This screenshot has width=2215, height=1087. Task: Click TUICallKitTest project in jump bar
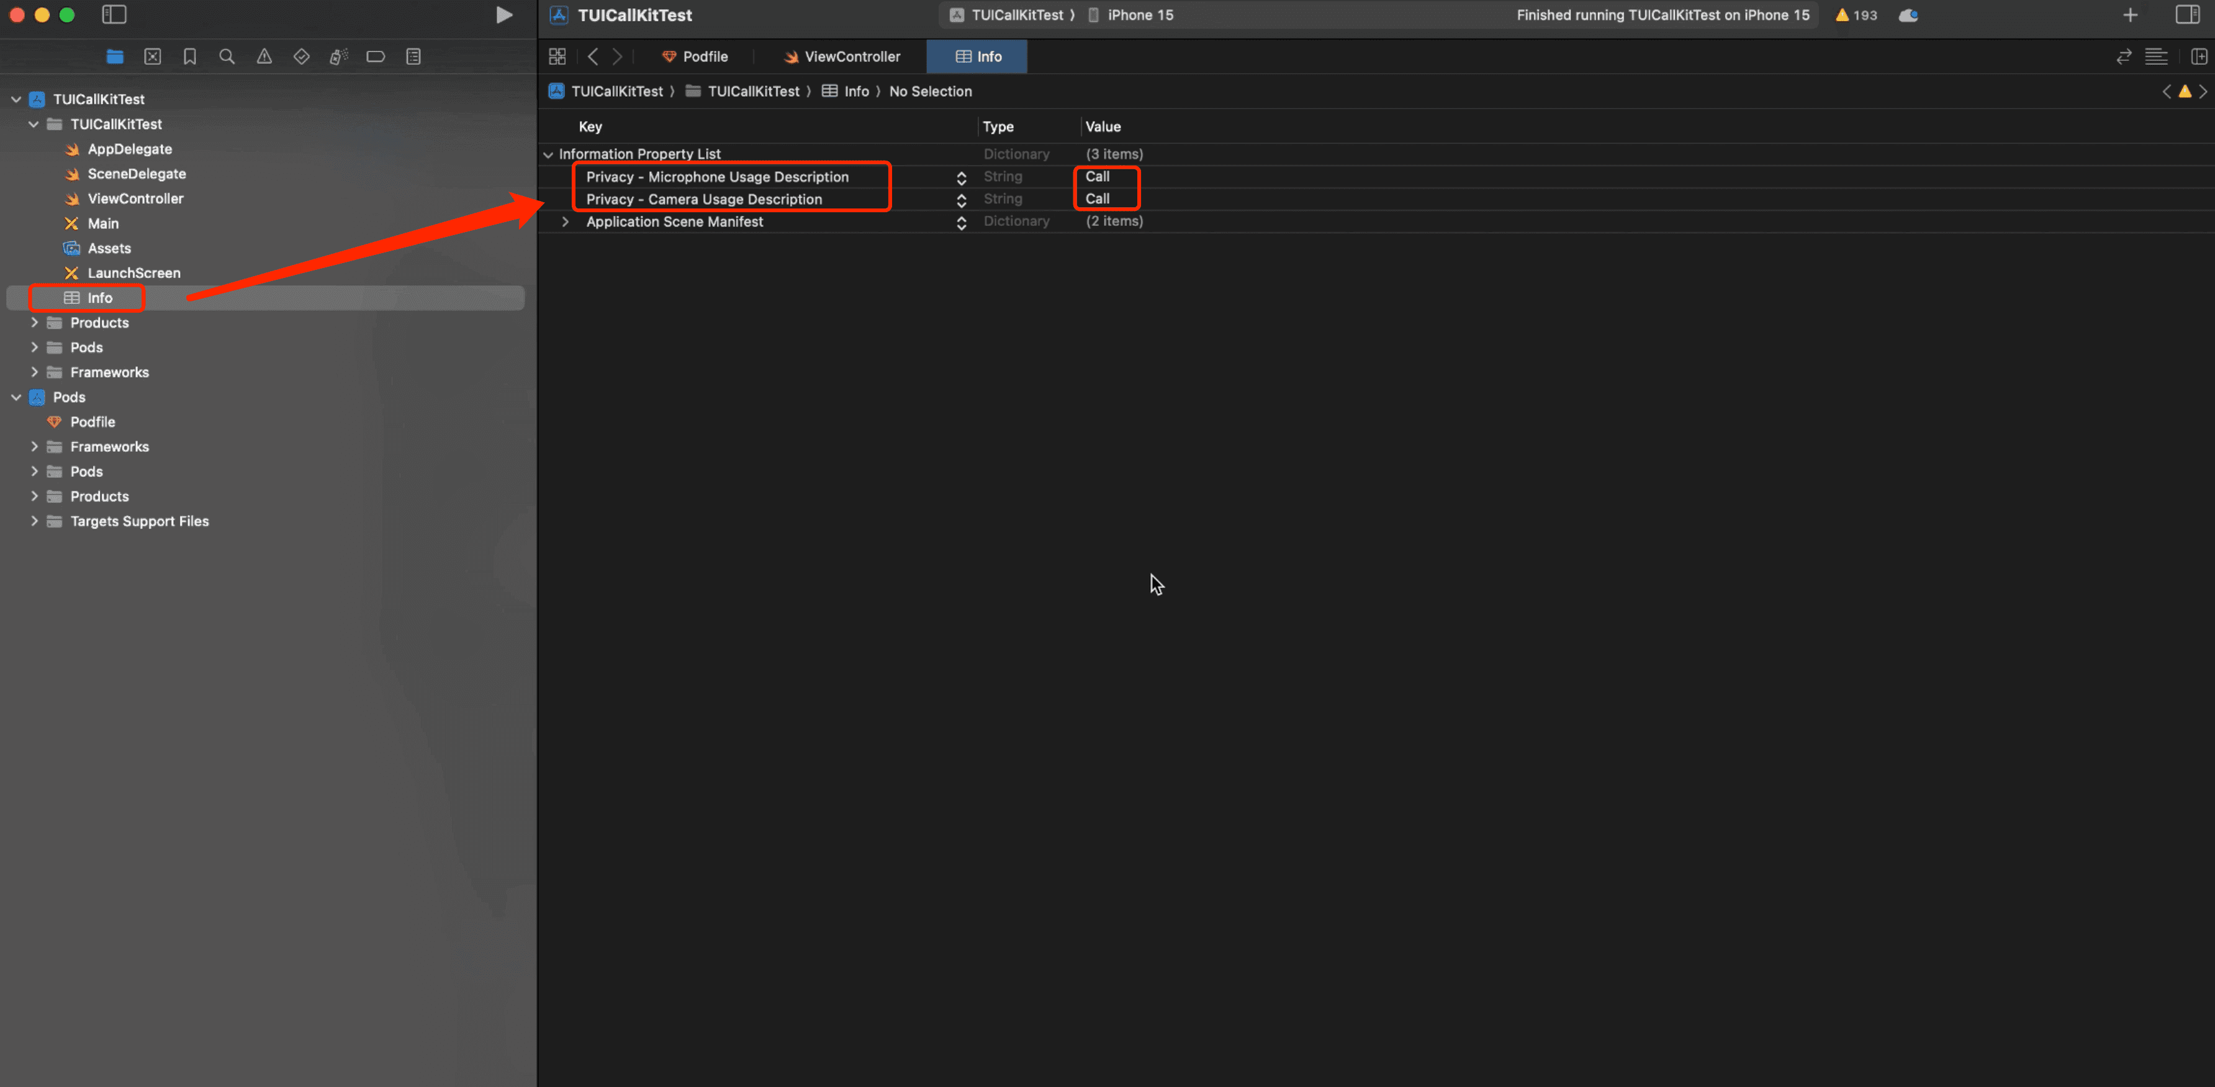click(x=605, y=91)
